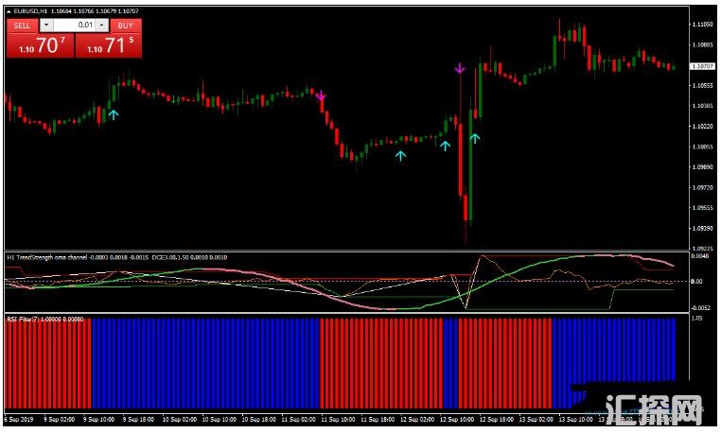Select the cyan arrow beside the large green recovery candle

coord(475,138)
